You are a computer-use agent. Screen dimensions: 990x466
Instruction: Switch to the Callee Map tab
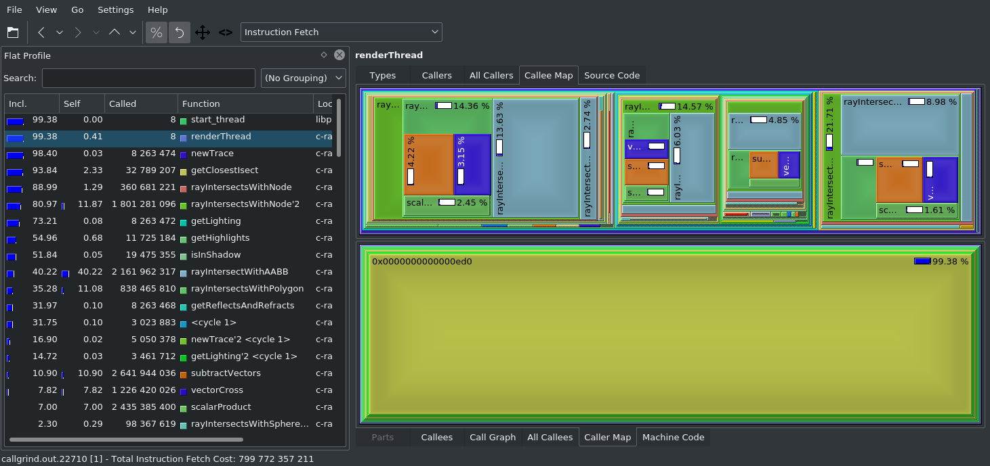[549, 75]
